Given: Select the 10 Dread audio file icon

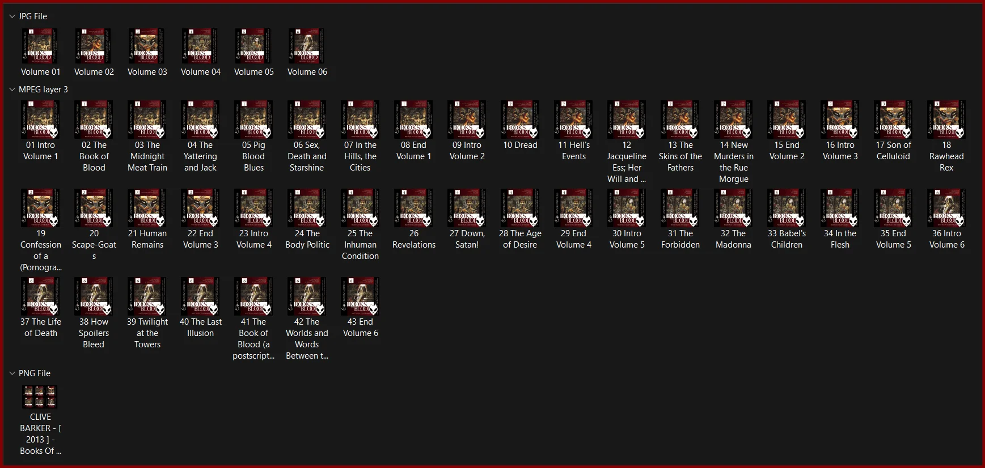Looking at the screenshot, I should point(520,120).
